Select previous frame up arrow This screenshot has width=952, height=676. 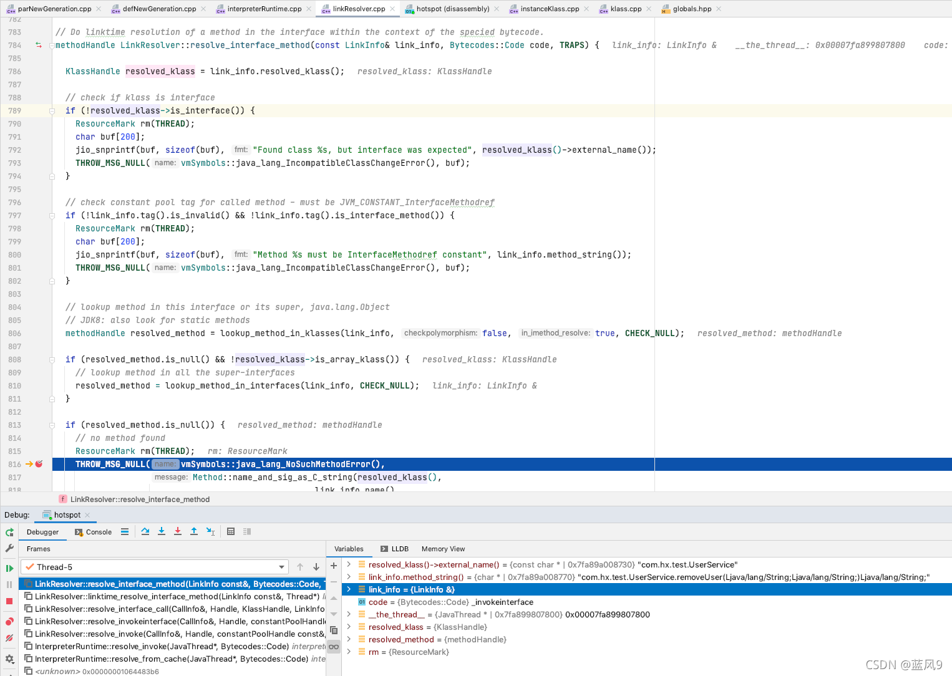pyautogui.click(x=300, y=567)
